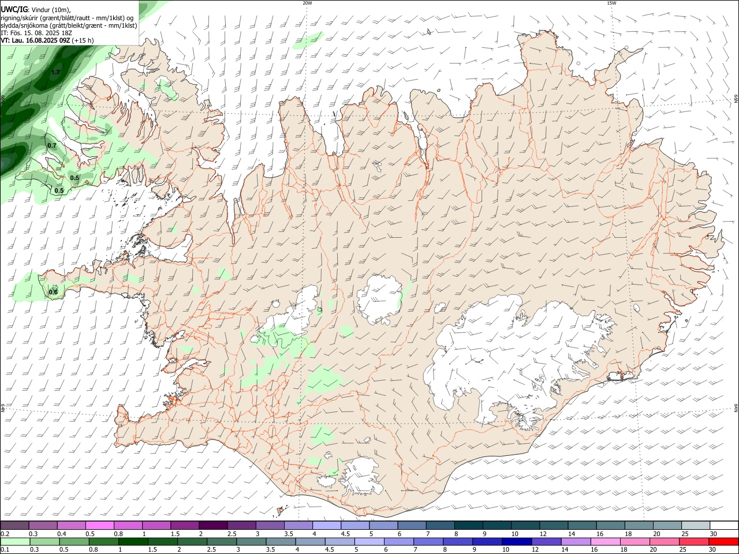
Task: Click the '1.7' precipitation value on the map
Action: pyautogui.click(x=55, y=73)
